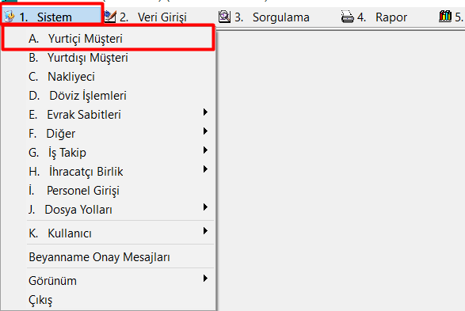This screenshot has width=465, height=311.
Task: Expand the İş Takip submenu arrow
Action: click(x=205, y=150)
